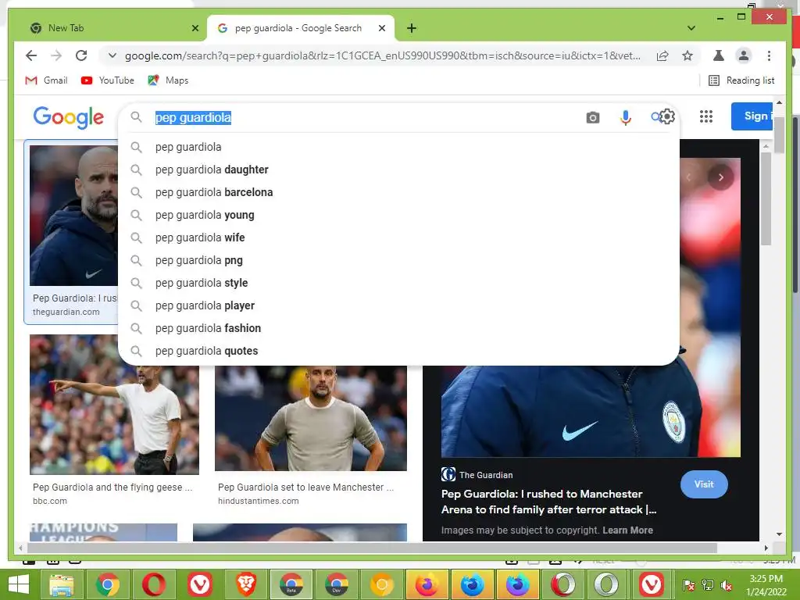The width and height of the screenshot is (800, 600).
Task: Open Chrome three-dot menu
Action: pyautogui.click(x=769, y=55)
